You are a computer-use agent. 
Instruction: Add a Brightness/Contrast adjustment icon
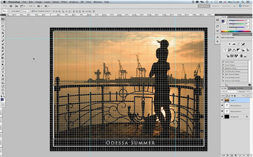(230, 44)
